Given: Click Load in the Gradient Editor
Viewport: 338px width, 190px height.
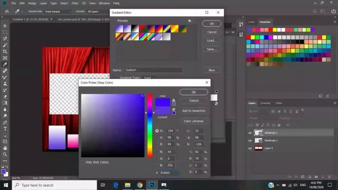Looking at the screenshot, I should [212, 41].
